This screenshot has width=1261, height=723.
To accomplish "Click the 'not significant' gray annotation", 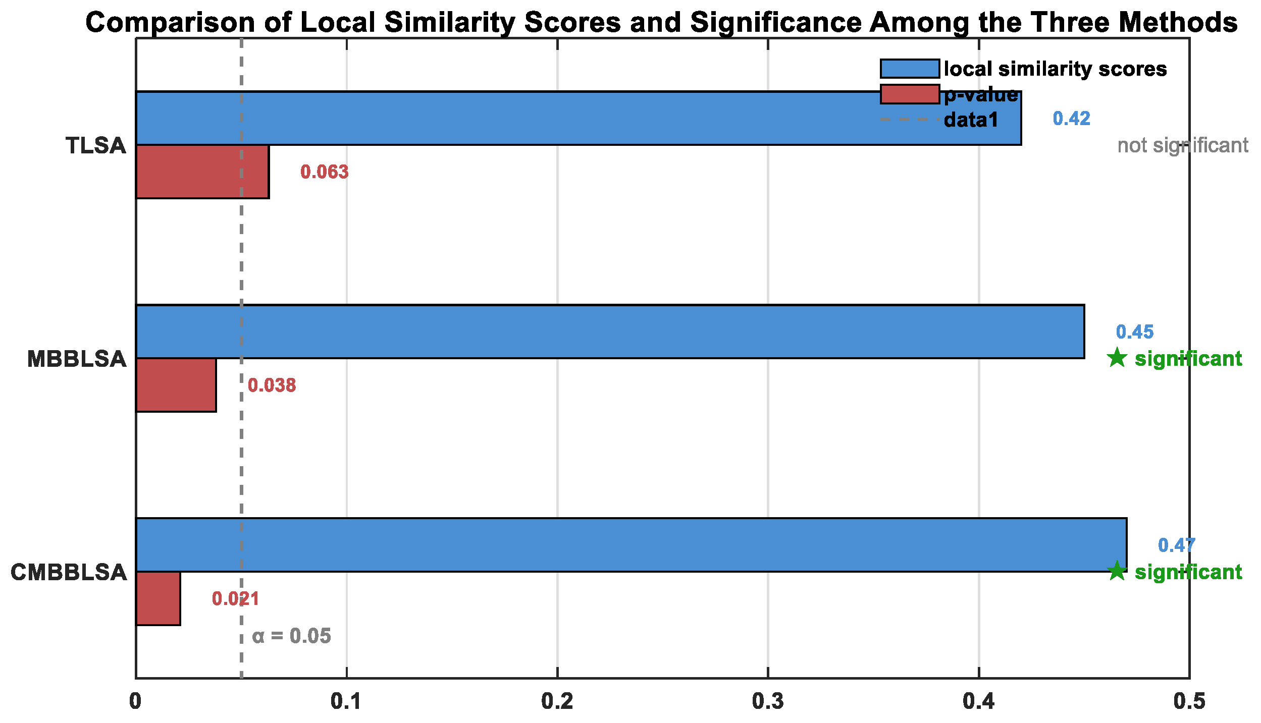I will pos(1182,145).
